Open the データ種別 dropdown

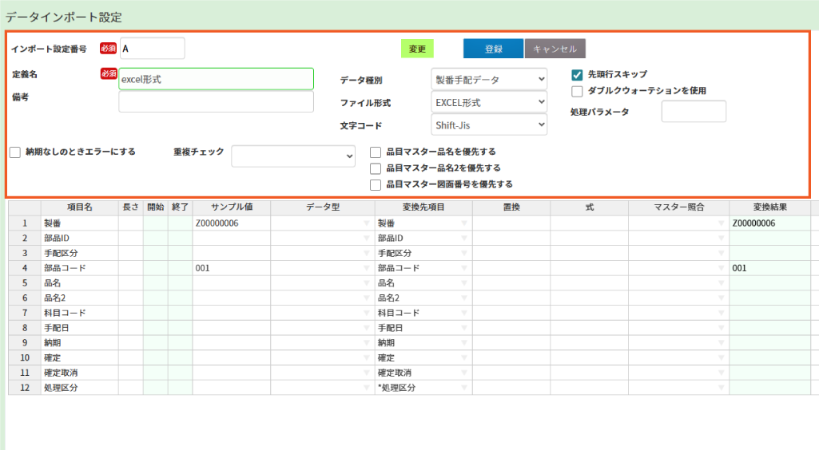489,79
